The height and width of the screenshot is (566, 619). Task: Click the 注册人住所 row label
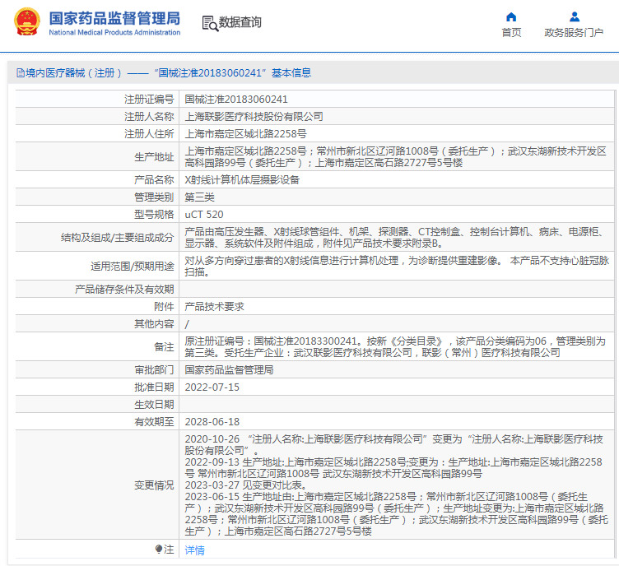click(x=149, y=134)
